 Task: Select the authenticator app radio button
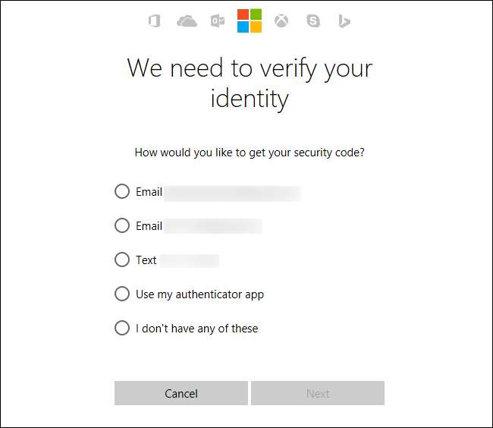122,294
